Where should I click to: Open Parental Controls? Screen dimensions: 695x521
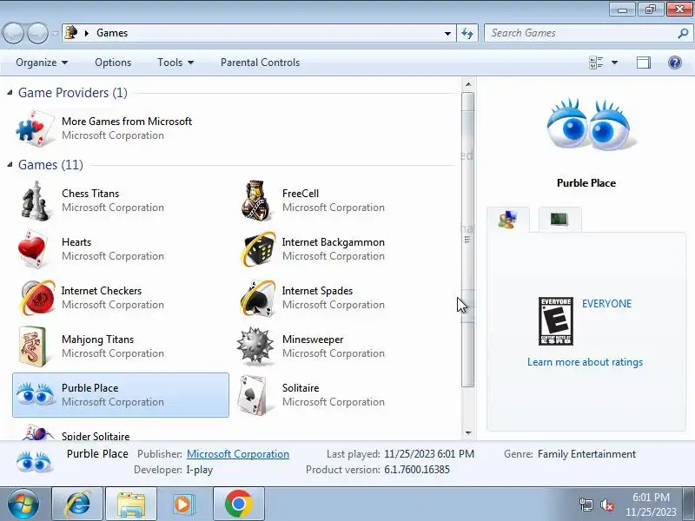pos(260,63)
